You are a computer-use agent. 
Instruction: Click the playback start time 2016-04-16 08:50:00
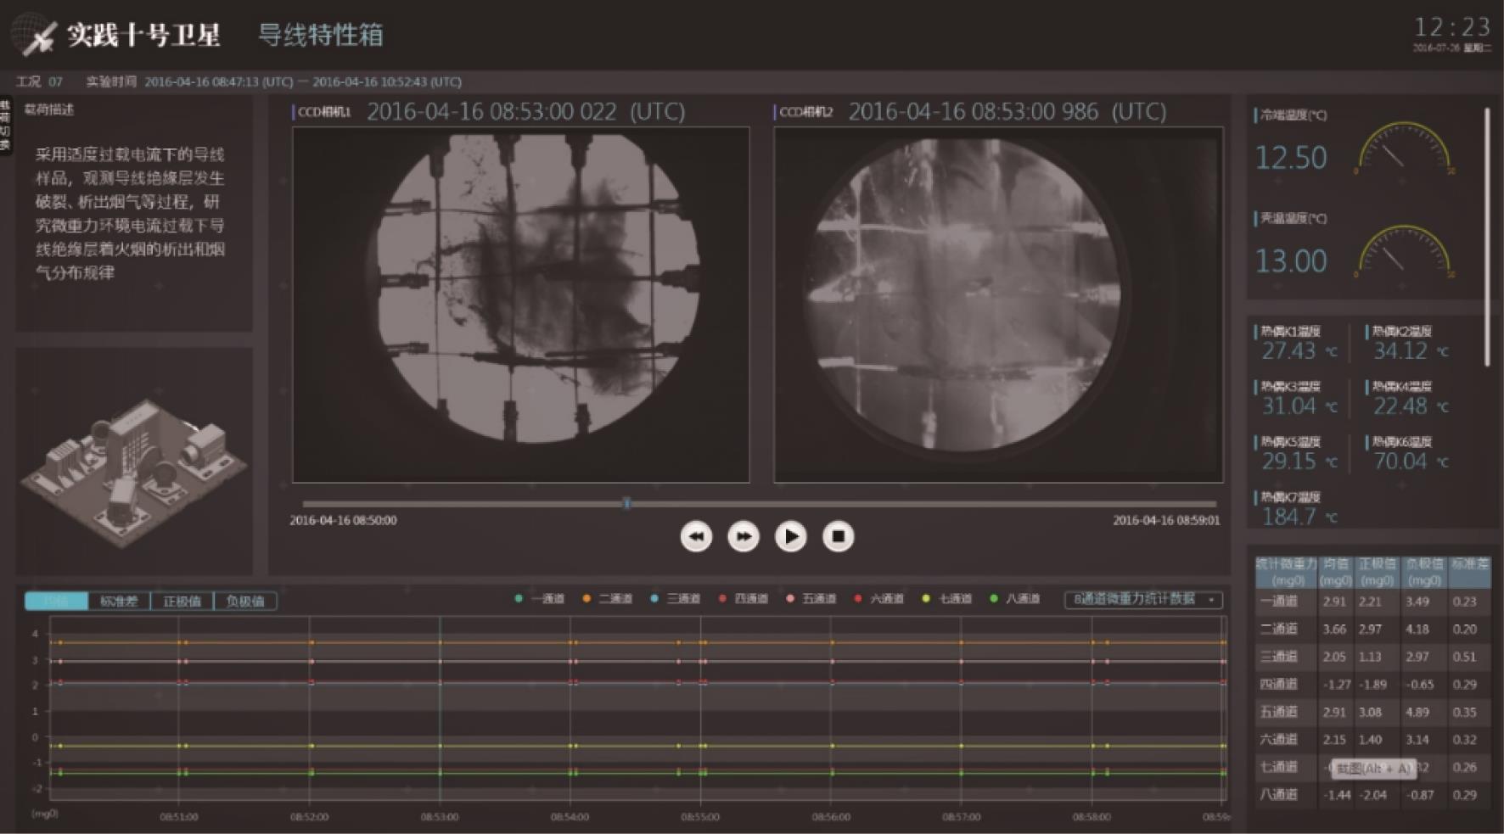343,520
